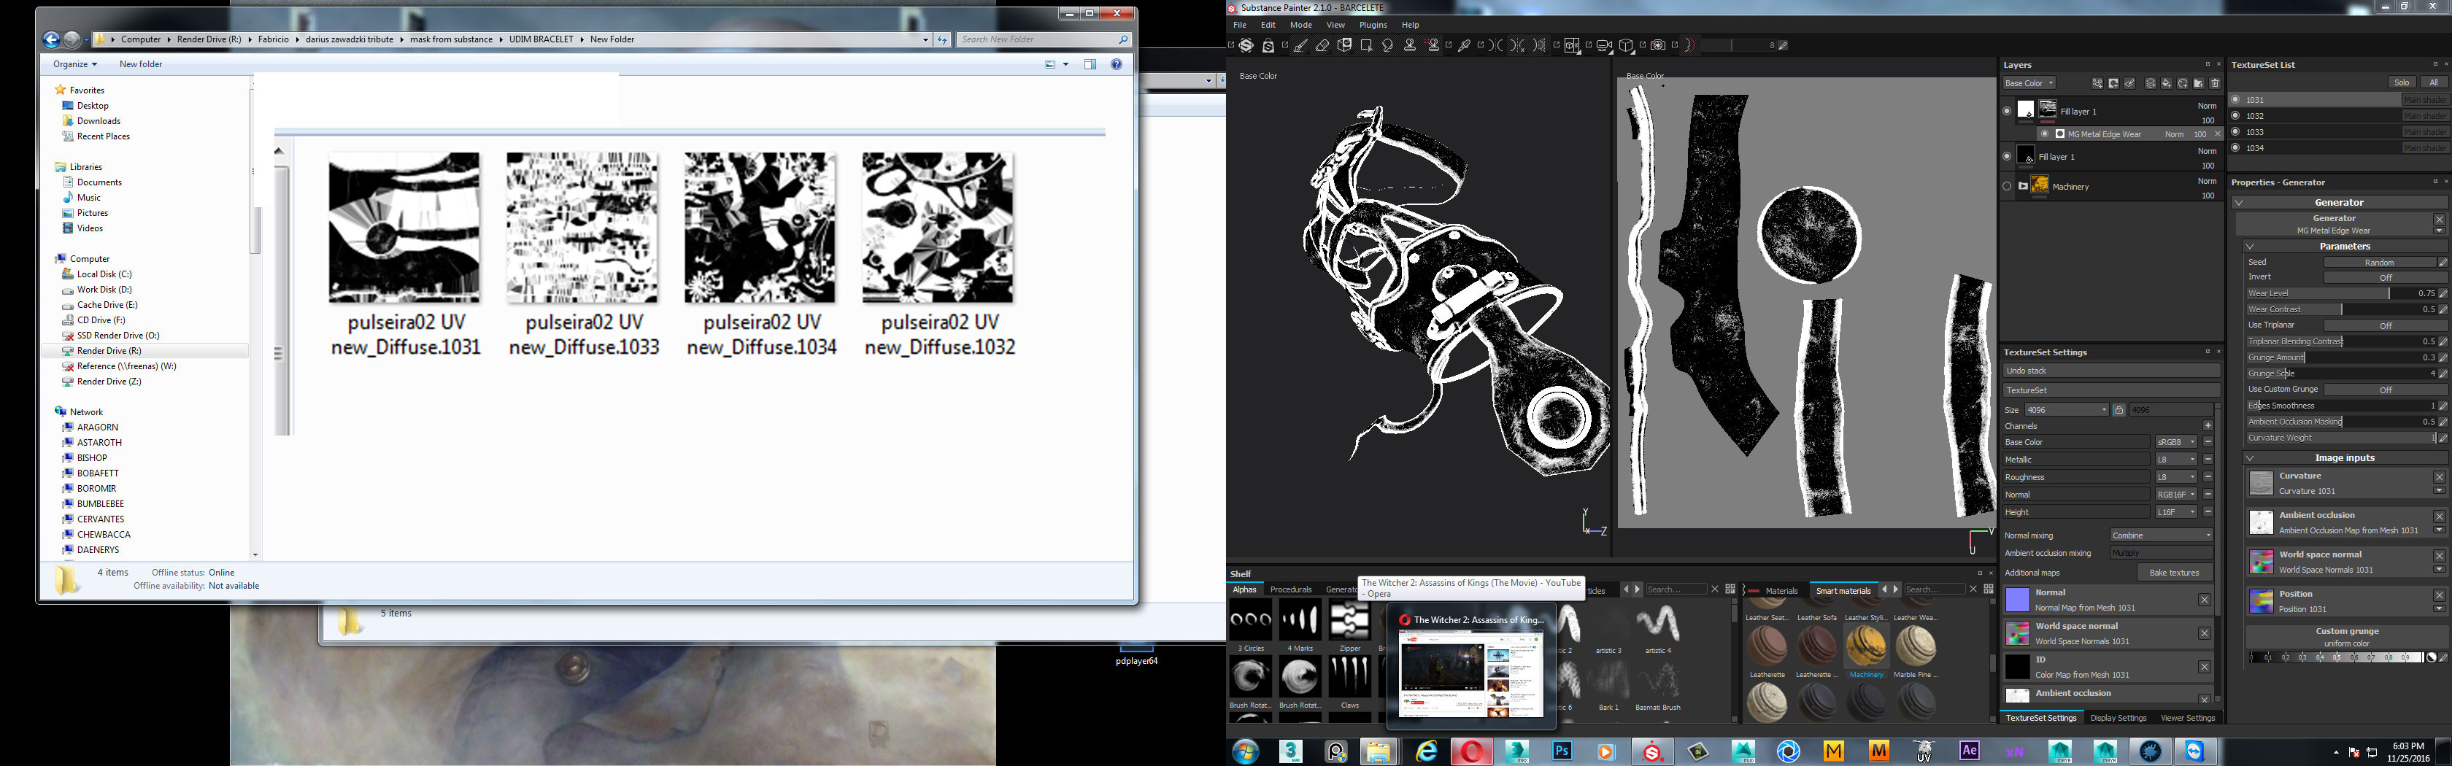Click the Photoshop taskbar icon
The image size is (2452, 766).
pos(1562,751)
